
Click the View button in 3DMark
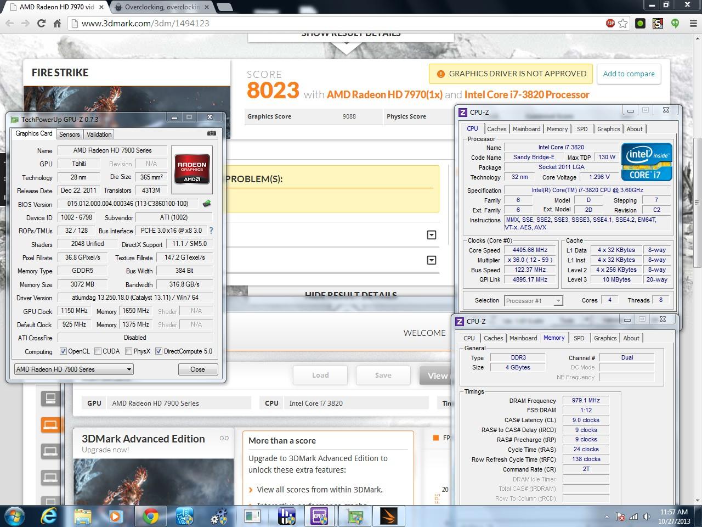click(x=437, y=375)
